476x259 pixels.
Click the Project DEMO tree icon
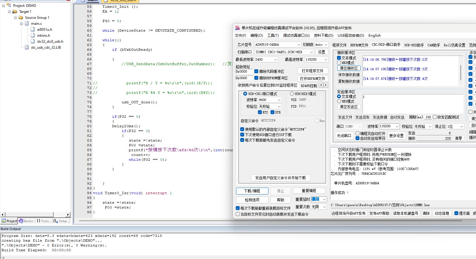click(9, 5)
